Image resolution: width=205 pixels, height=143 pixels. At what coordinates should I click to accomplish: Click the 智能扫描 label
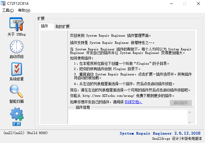click(x=16, y=101)
